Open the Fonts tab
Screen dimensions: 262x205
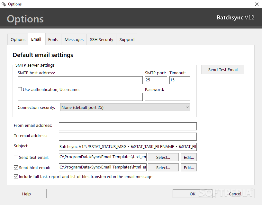tap(53, 40)
